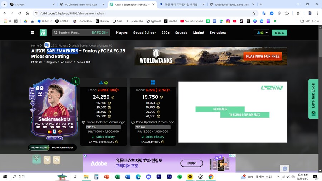Open the Google Translate icon in address bar
The height and width of the screenshot is (181, 322).
pyautogui.click(x=264, y=13)
